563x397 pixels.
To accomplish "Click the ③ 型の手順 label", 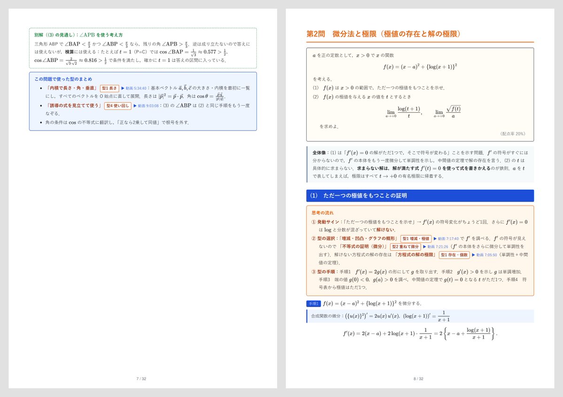I will (x=323, y=272).
